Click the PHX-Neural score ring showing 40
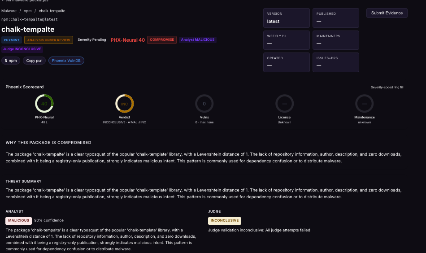426x253 pixels. coord(44,104)
